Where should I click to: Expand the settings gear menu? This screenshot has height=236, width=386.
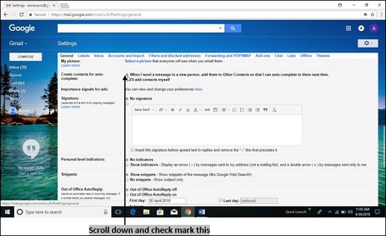368,43
